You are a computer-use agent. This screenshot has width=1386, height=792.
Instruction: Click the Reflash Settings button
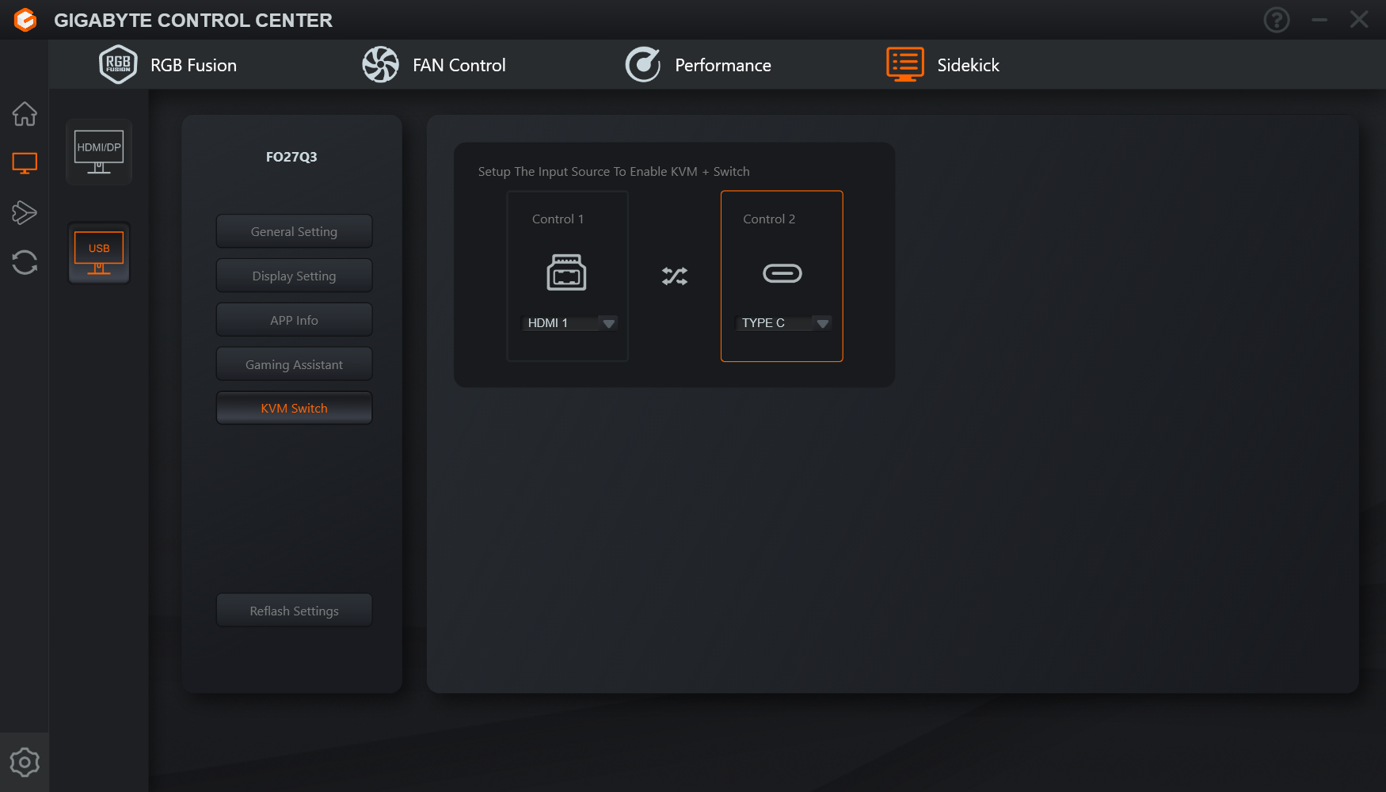294,611
